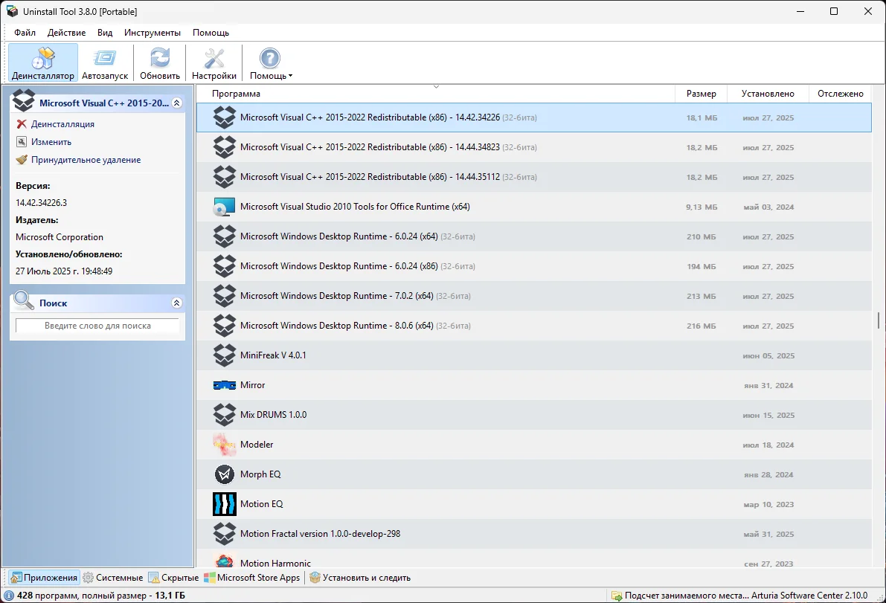886x603 pixels.
Task: Switch to the Microsoft Store Apps tab
Action: [252, 578]
